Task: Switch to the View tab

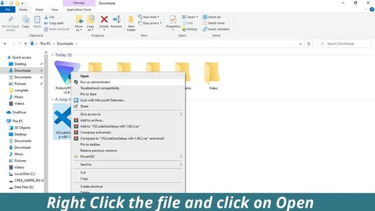Action: (54, 9)
